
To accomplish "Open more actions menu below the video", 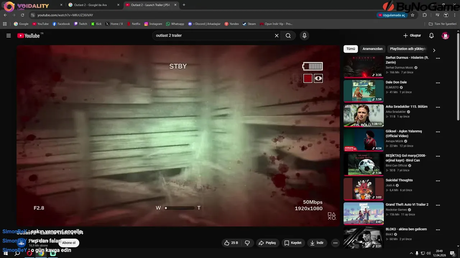I will point(335,243).
